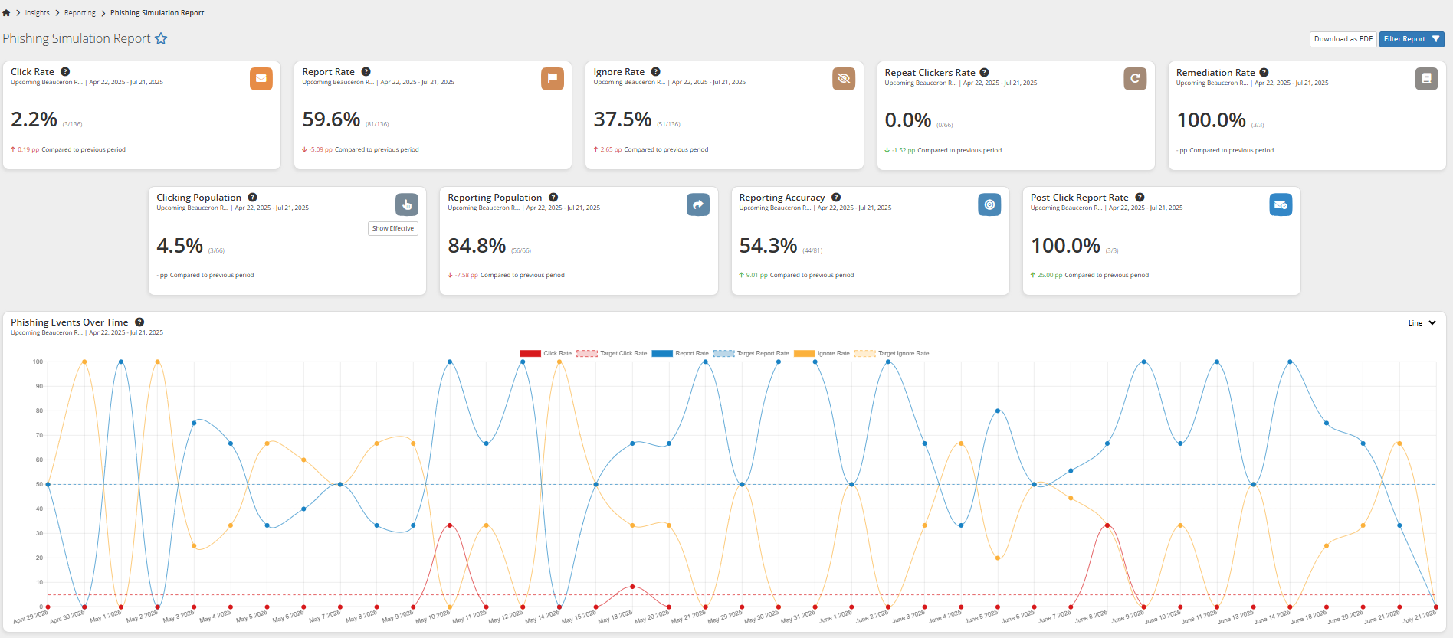Toggle Target Click Rate series in legend
The height and width of the screenshot is (638, 1453).
(612, 354)
